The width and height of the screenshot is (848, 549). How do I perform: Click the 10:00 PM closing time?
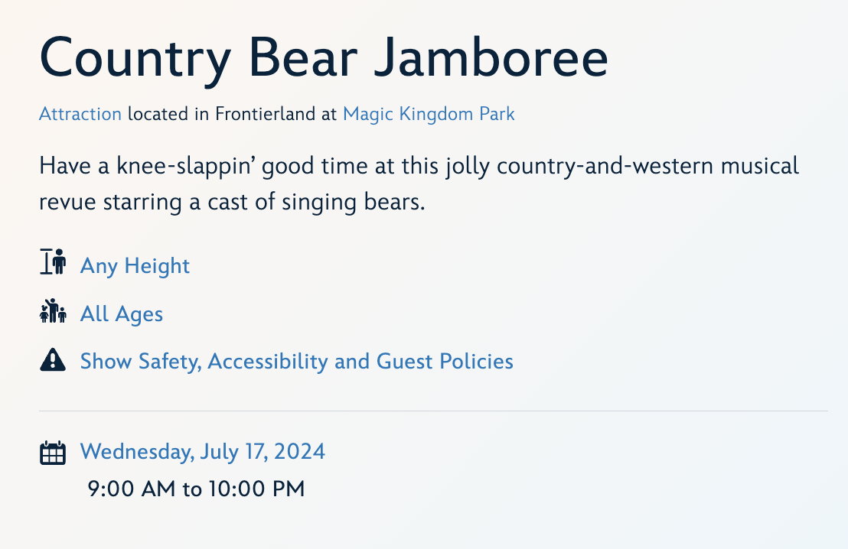[257, 489]
